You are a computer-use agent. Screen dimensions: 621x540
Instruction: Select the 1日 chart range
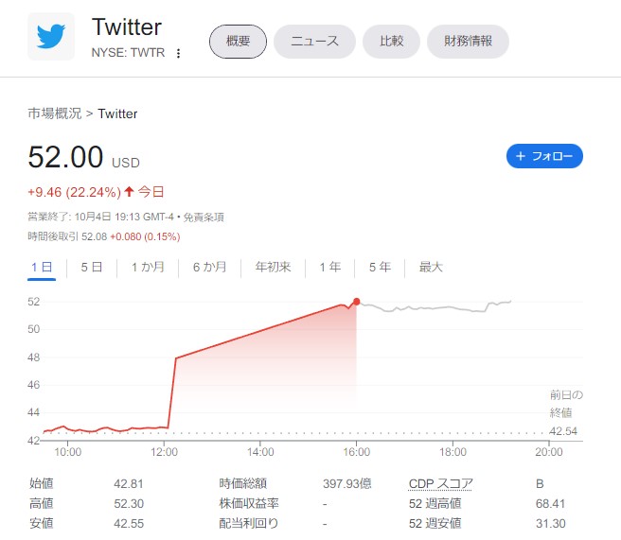pos(42,268)
